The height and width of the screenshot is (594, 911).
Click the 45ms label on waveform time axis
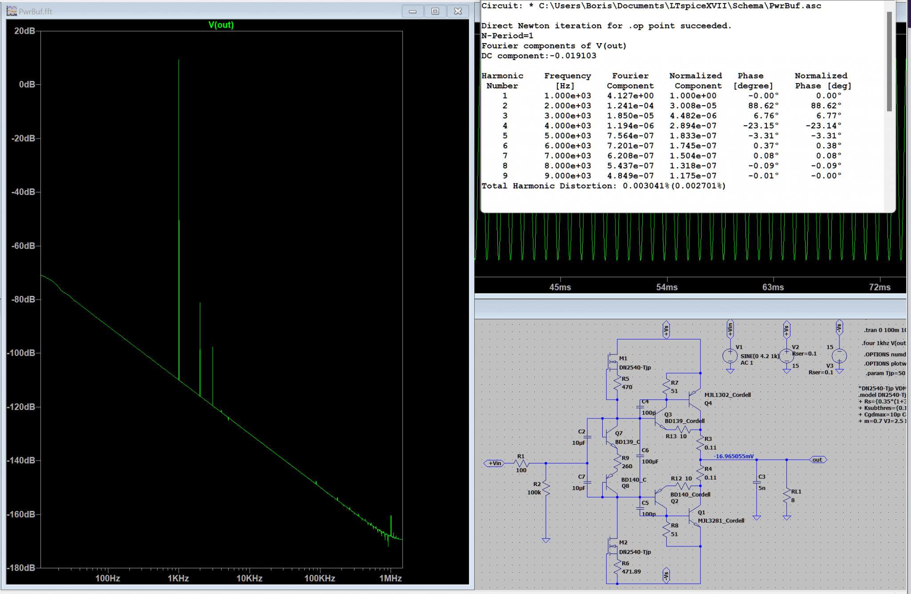(560, 287)
